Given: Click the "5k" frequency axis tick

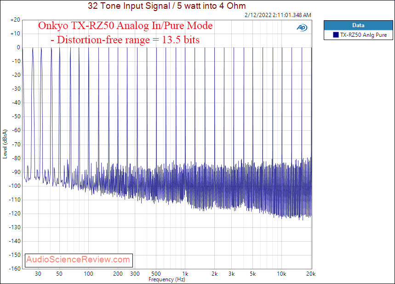Looking at the screenshot, I should [x=253, y=274].
